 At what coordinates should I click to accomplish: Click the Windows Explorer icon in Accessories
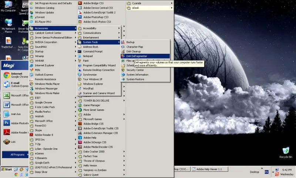80,84
